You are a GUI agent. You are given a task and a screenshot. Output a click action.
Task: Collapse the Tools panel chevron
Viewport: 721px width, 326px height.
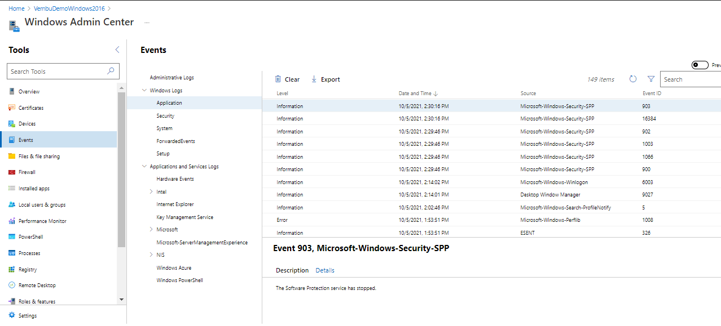(117, 50)
